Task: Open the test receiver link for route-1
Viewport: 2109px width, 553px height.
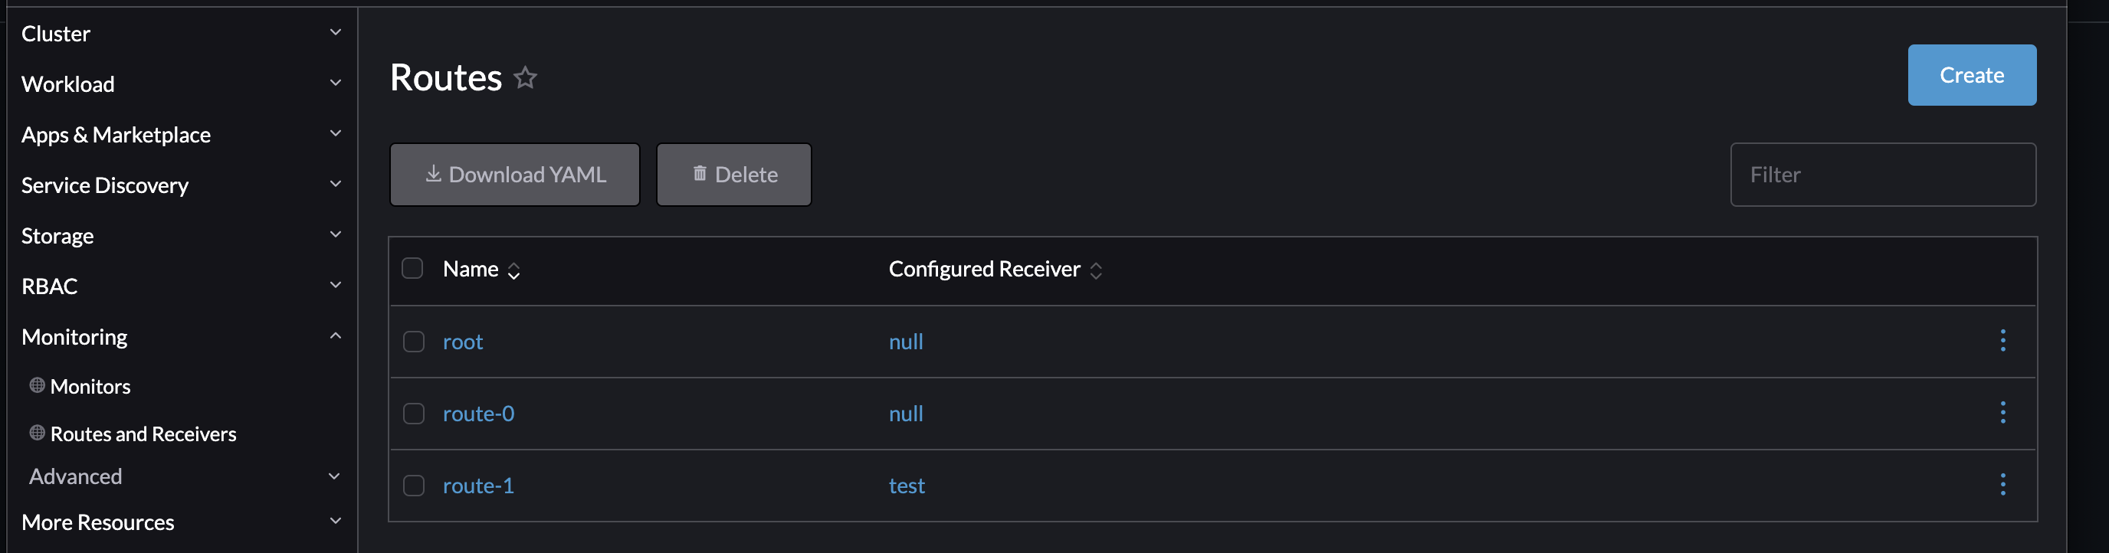Action: [x=906, y=485]
